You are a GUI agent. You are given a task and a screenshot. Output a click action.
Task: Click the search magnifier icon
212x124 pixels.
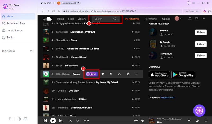click(115, 19)
